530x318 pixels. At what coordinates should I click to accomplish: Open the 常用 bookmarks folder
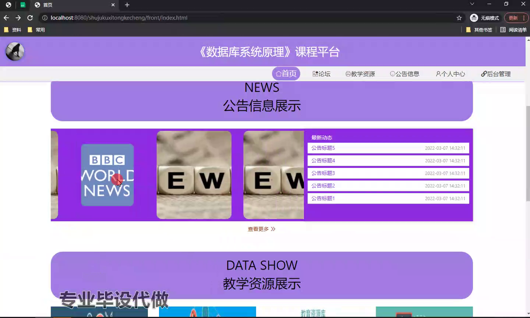36,30
